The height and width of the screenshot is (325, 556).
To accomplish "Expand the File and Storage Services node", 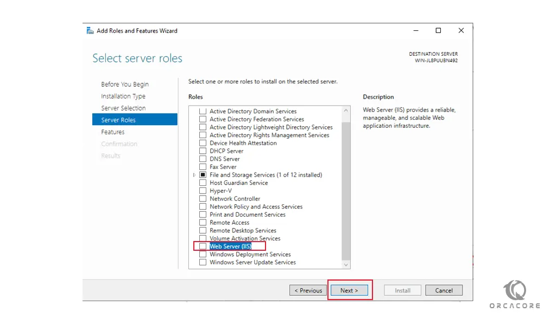I will pyautogui.click(x=194, y=175).
